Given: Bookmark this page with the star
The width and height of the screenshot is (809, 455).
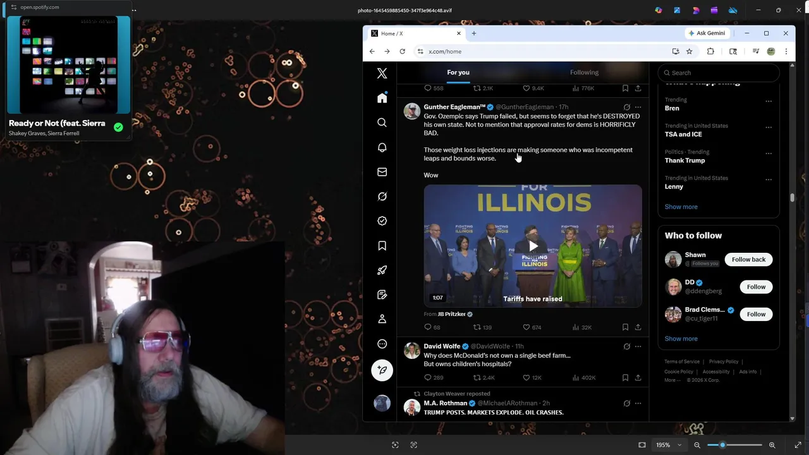Looking at the screenshot, I should [x=689, y=51].
